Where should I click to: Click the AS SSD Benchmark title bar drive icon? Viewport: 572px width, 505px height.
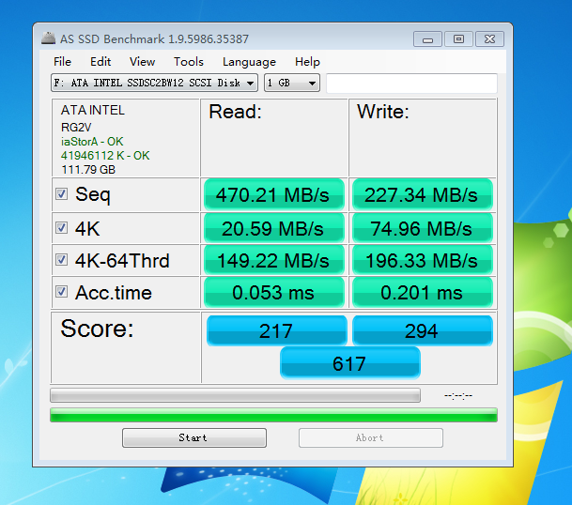(x=48, y=38)
